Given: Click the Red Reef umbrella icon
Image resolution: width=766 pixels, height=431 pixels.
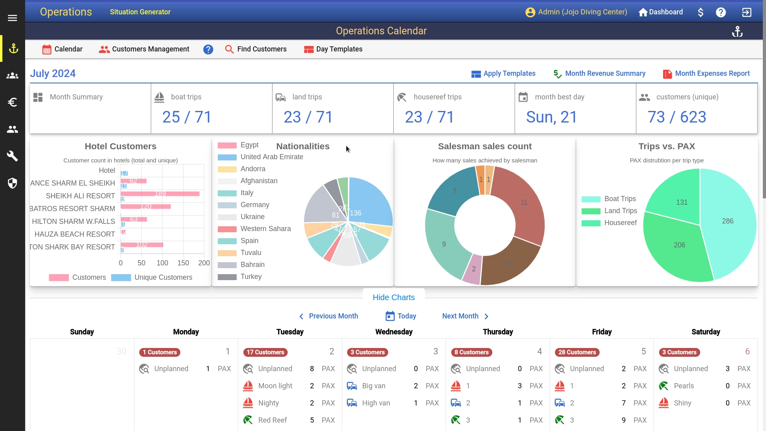Looking at the screenshot, I should (248, 420).
